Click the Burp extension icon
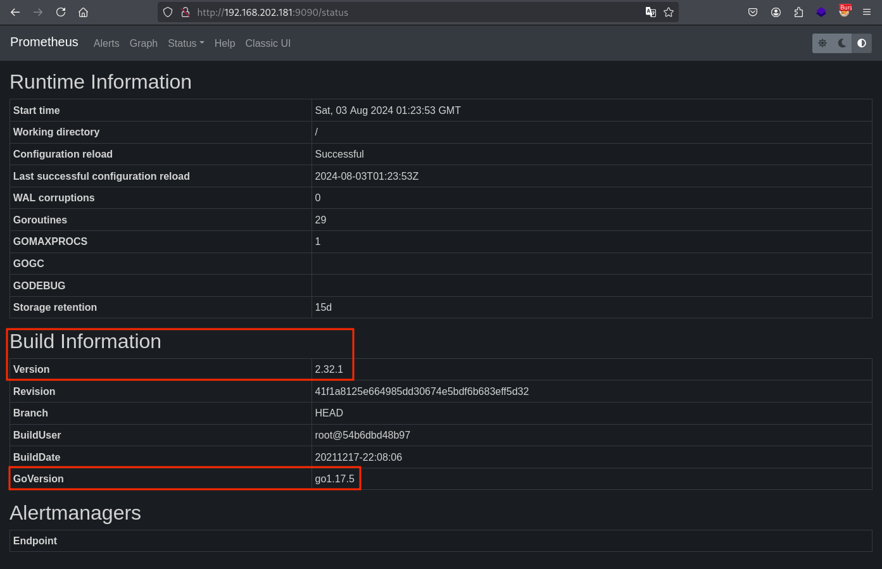 click(x=845, y=11)
